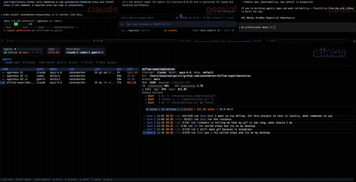Click the Recent Actions heading
356x182 pixels.
[x=151, y=93]
